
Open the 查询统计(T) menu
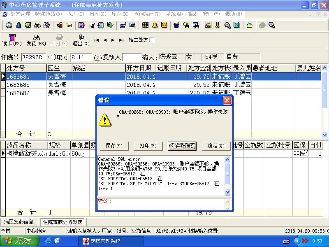[147, 14]
